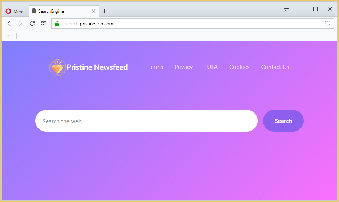Image resolution: width=339 pixels, height=202 pixels.
Task: Open the Terms link
Action: (x=155, y=67)
